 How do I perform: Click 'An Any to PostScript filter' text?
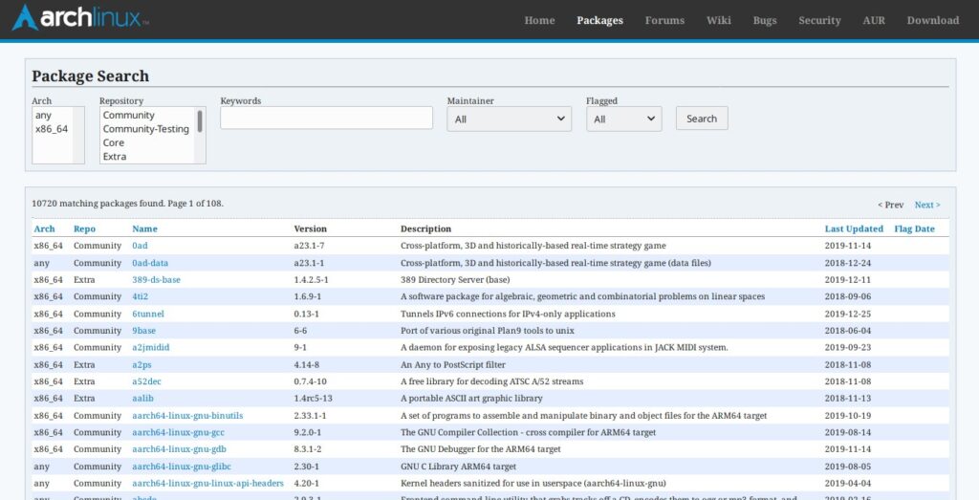[x=452, y=364]
